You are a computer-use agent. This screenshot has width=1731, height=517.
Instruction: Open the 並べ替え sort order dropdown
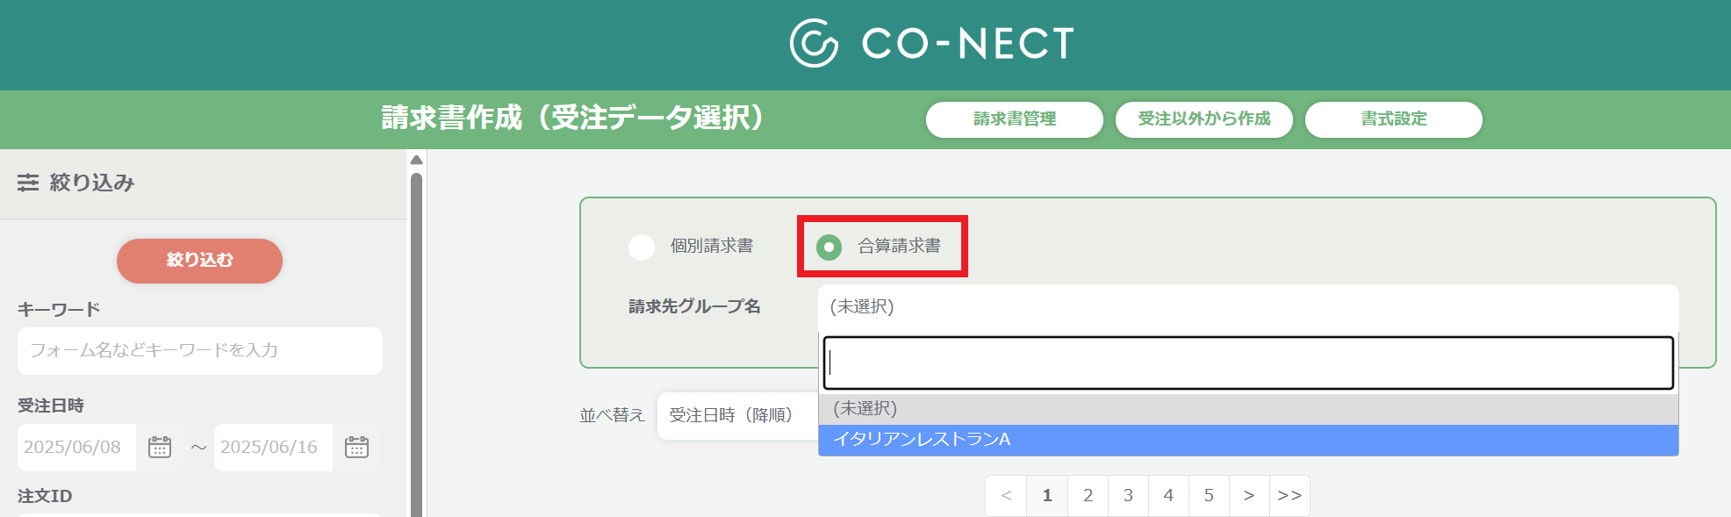click(737, 415)
